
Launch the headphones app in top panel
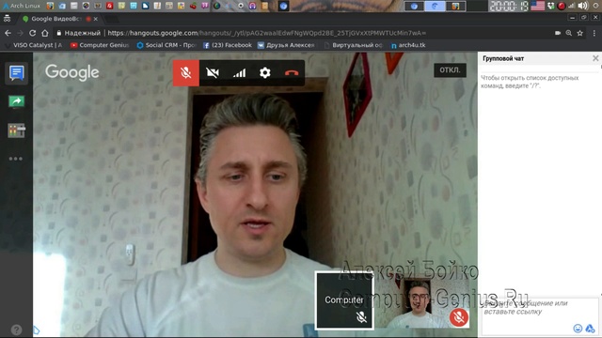click(252, 6)
